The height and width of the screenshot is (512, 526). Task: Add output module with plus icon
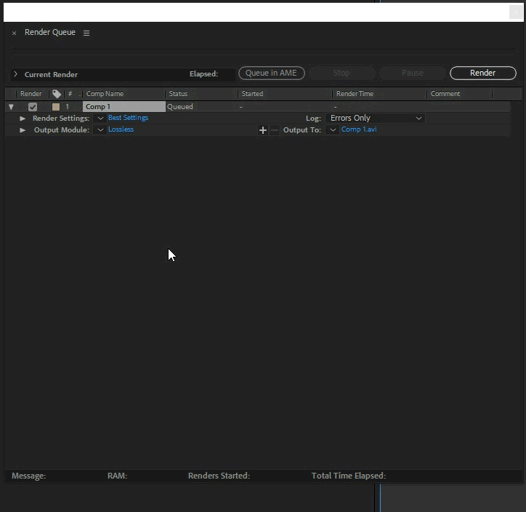click(263, 130)
